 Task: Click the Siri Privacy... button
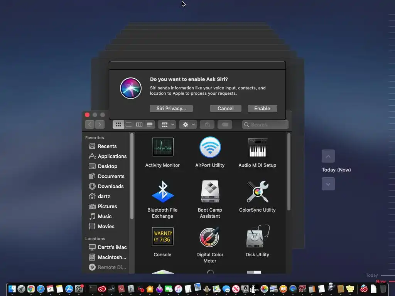coord(171,108)
